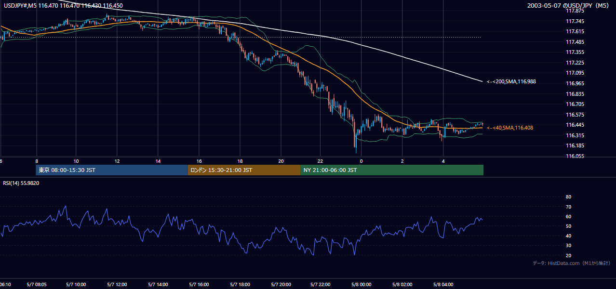Click RSI axis level 50
This screenshot has width=616, height=289.
(x=568, y=226)
